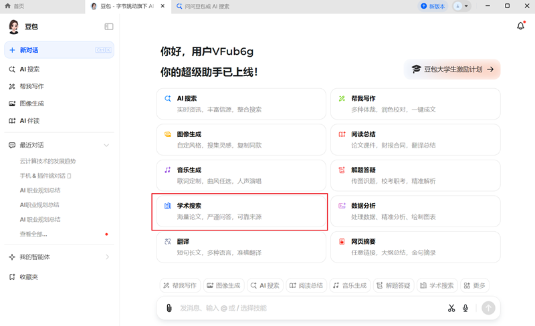Click the 阅读总结 card icon
The width and height of the screenshot is (535, 326).
(x=342, y=134)
